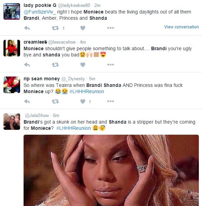This screenshot has width=202, height=206.
Task: Reply to rip sean money's tweet
Action: click(x=27, y=101)
